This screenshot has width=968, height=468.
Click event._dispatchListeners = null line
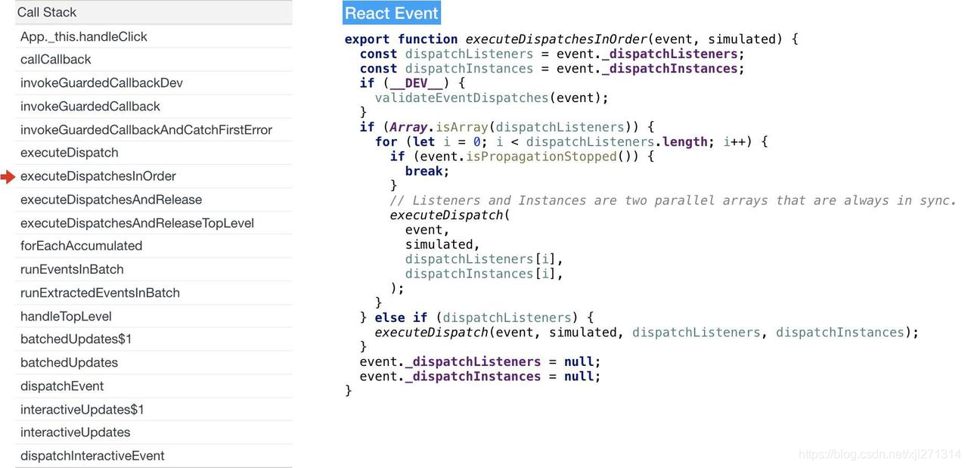point(480,361)
